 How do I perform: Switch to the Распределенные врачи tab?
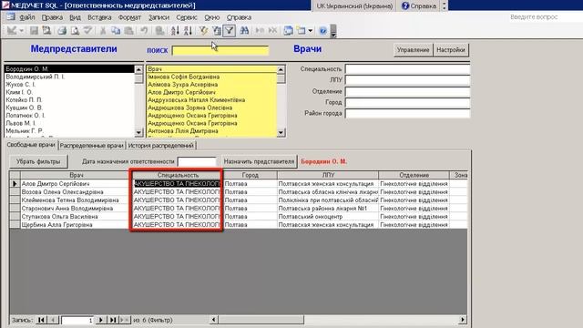91,146
